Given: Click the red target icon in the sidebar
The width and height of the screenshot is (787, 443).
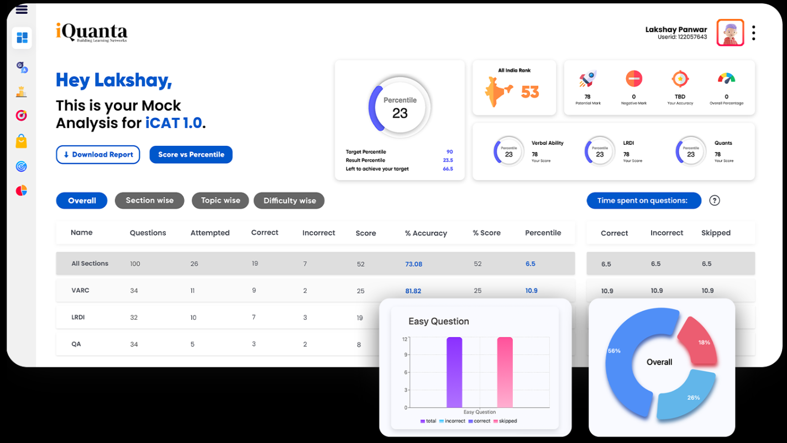Looking at the screenshot, I should tap(22, 116).
